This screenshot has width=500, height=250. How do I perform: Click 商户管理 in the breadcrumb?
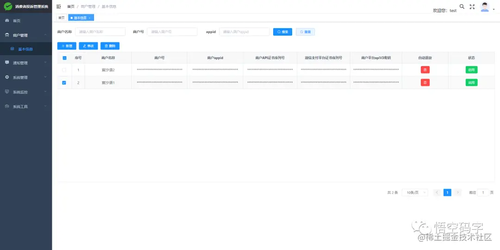pos(88,6)
